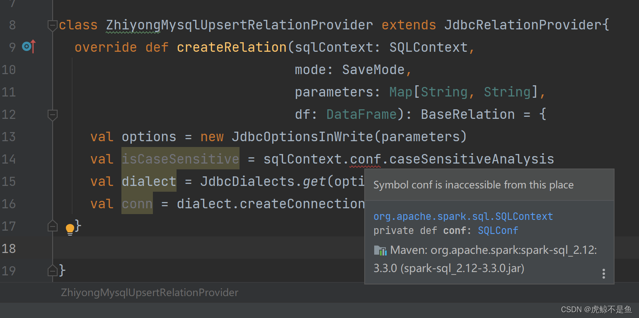Click JdbcDialects on line 15
The height and width of the screenshot is (318, 639).
[x=247, y=181]
